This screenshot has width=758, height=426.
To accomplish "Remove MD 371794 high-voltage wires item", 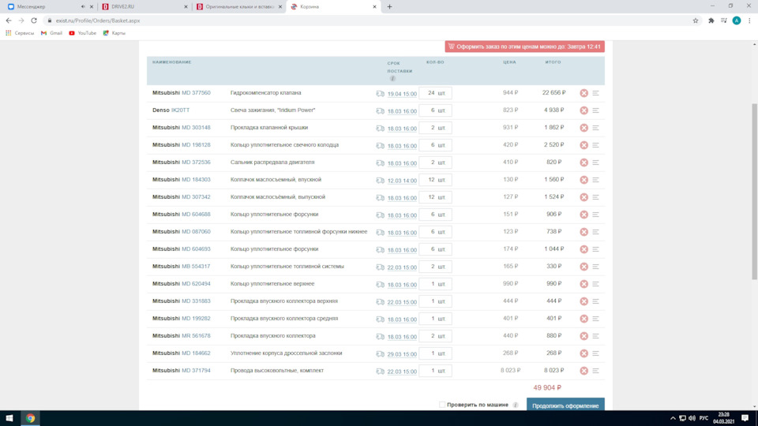I will [584, 371].
